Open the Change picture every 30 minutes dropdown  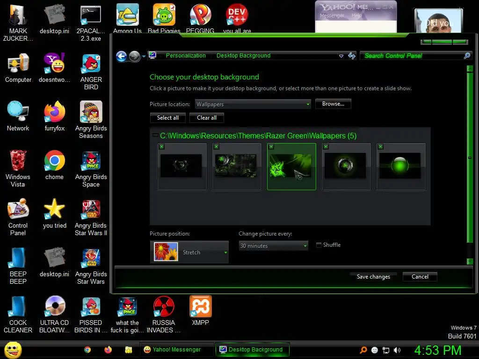[x=273, y=245]
